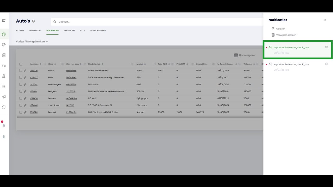This screenshot has height=187, width=333.
Task: Click the pencil icon for Bentley N544TG
Action: pos(25,98)
